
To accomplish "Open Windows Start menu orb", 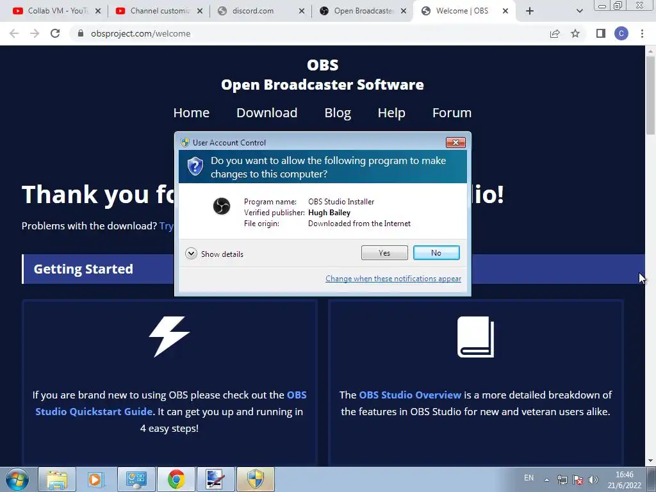I will pyautogui.click(x=17, y=479).
